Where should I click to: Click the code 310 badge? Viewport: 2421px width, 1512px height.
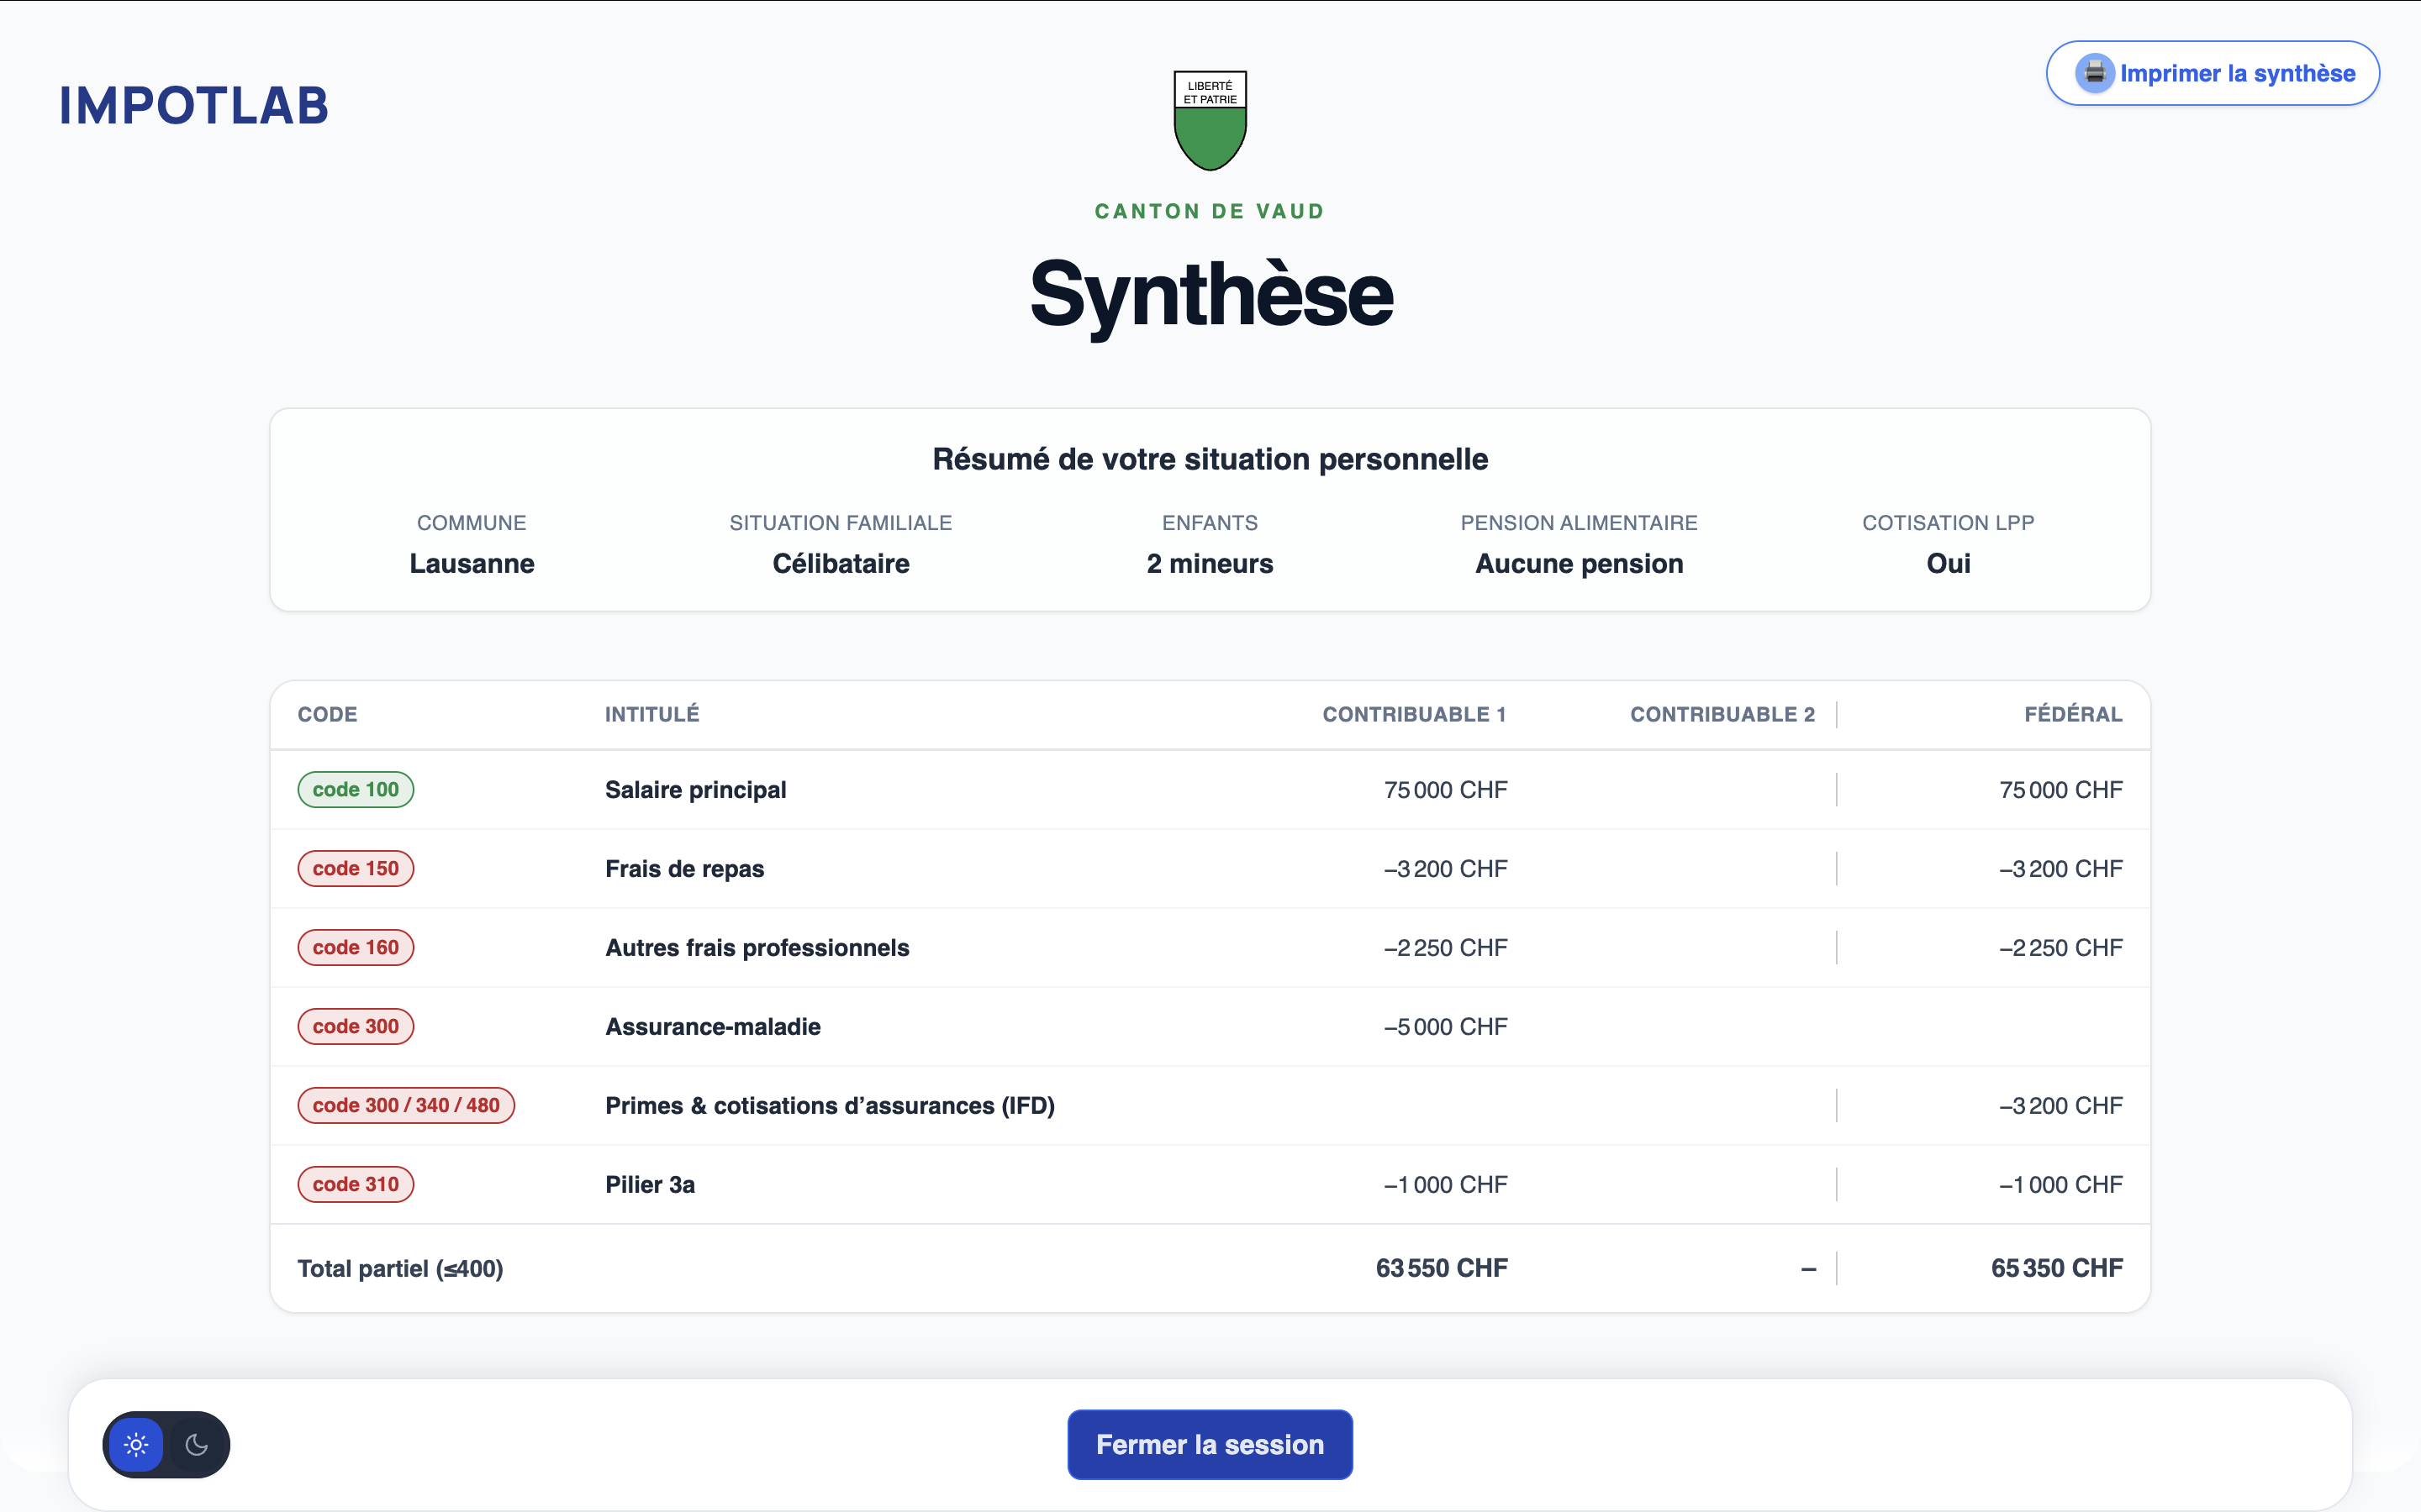[355, 1184]
